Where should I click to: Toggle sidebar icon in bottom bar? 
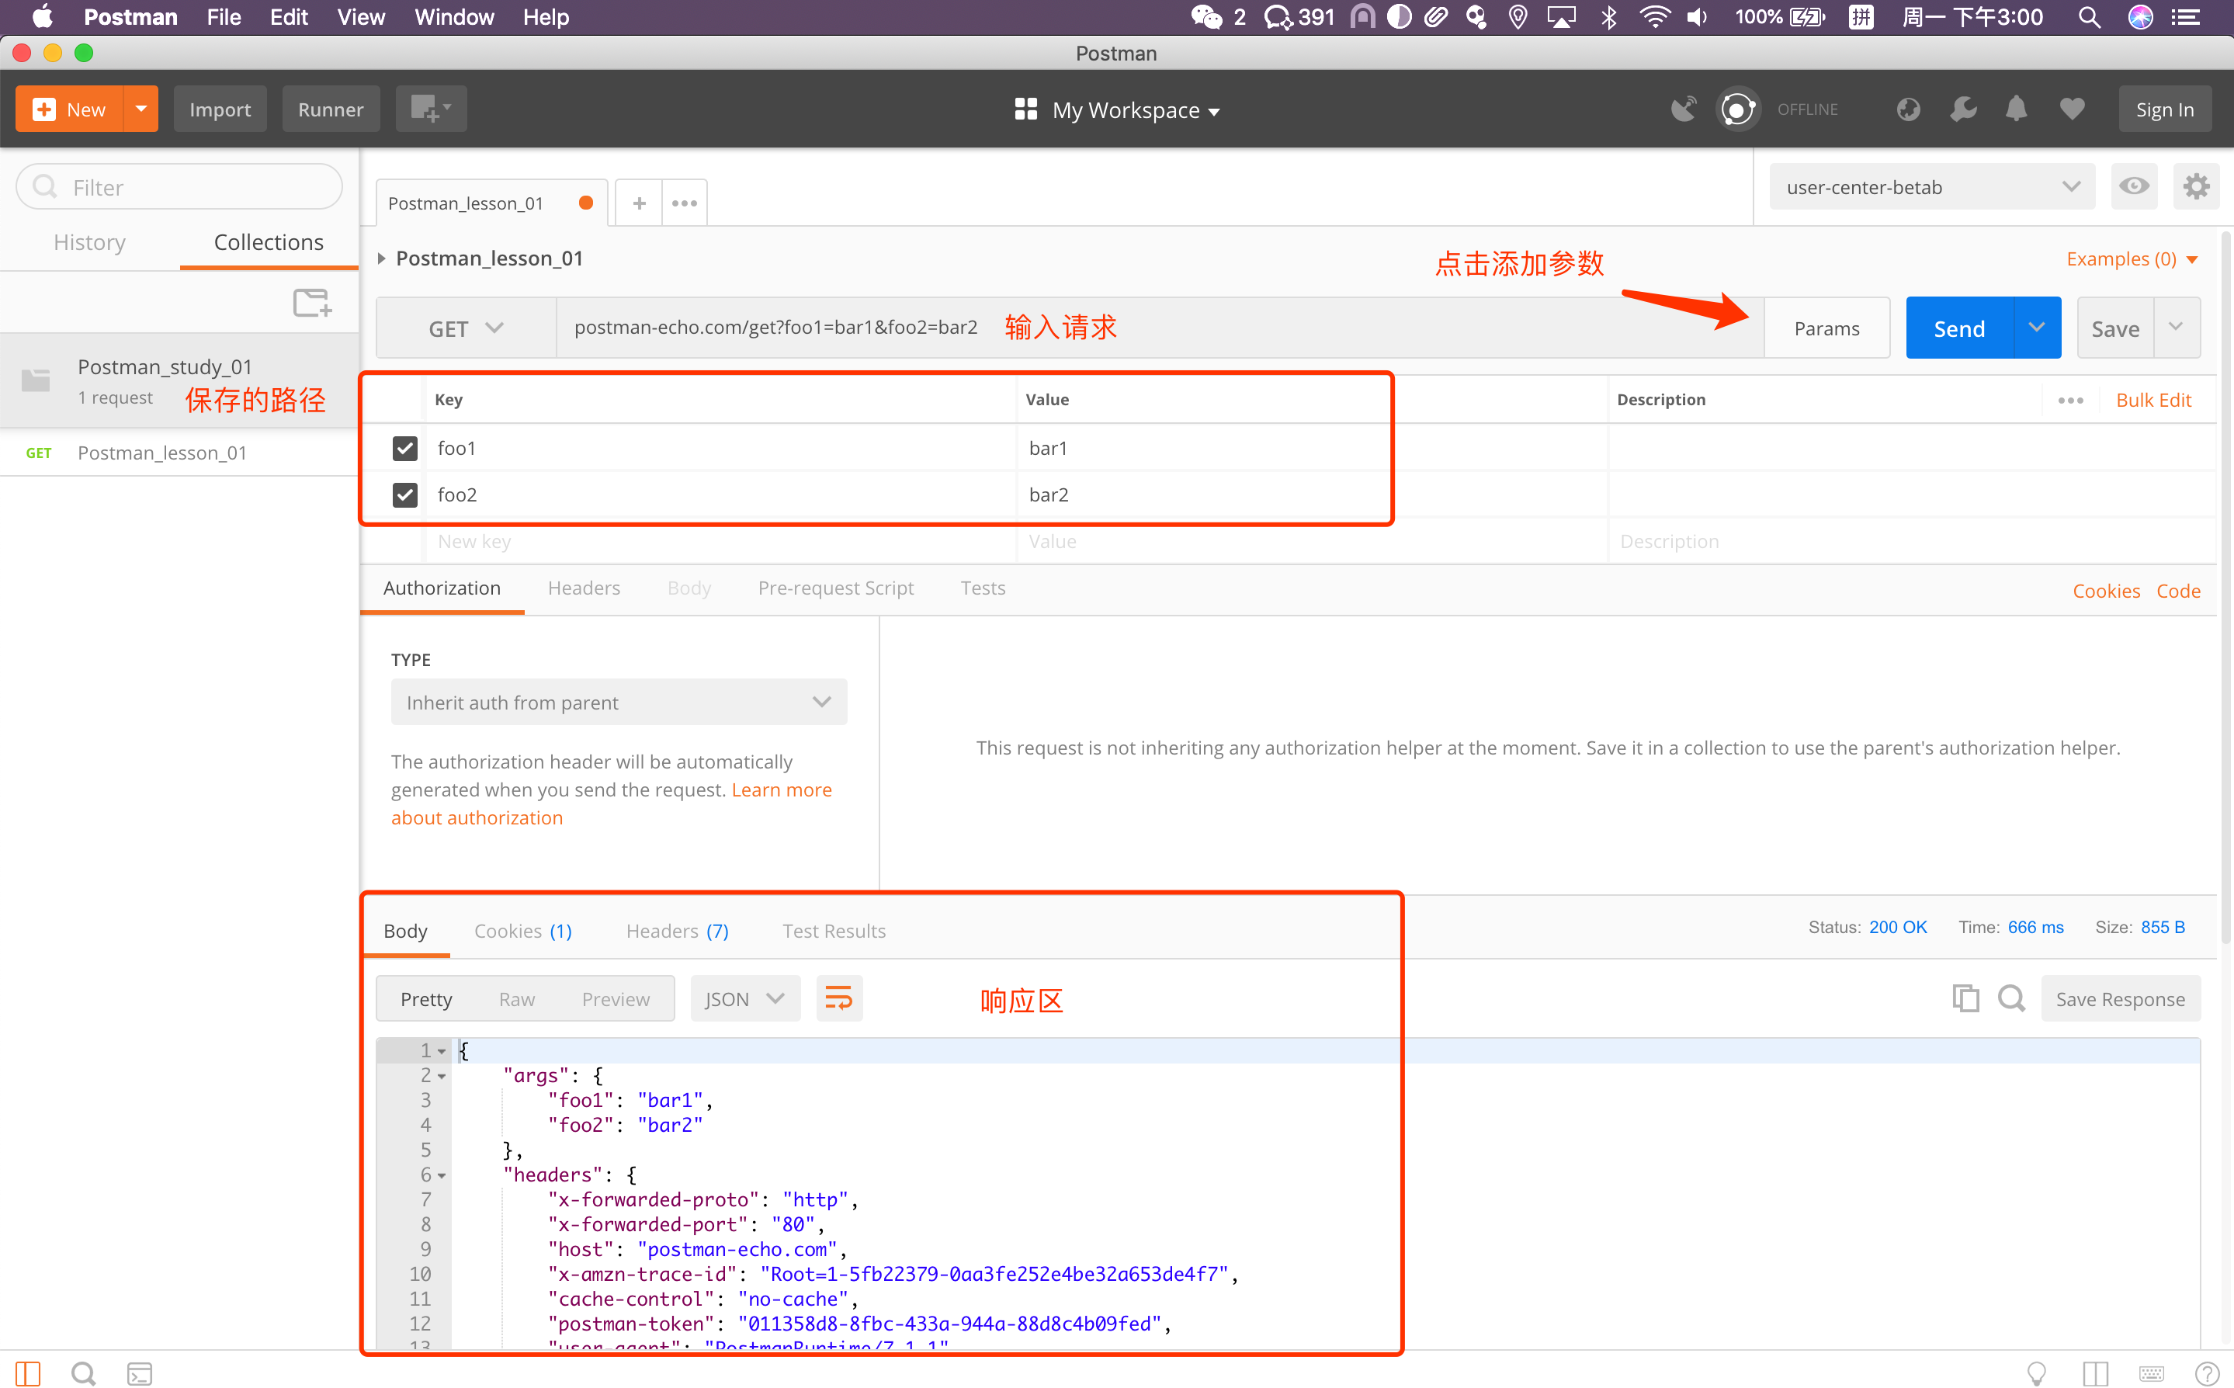pyautogui.click(x=27, y=1372)
